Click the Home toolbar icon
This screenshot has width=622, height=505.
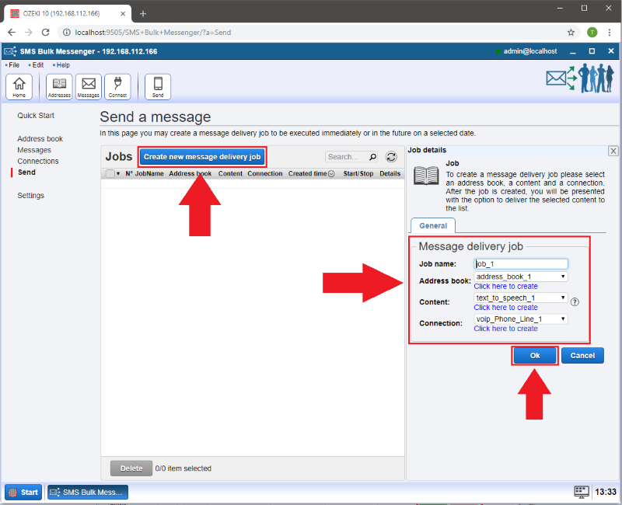(19, 86)
